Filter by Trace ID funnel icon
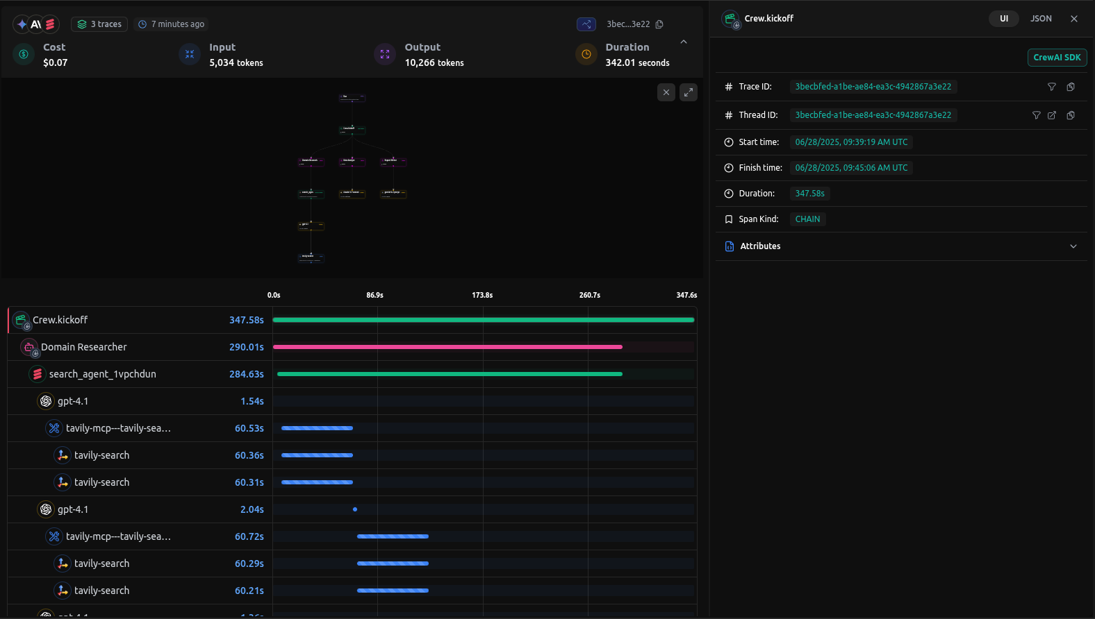Screen dimensions: 1095x619 point(1051,87)
